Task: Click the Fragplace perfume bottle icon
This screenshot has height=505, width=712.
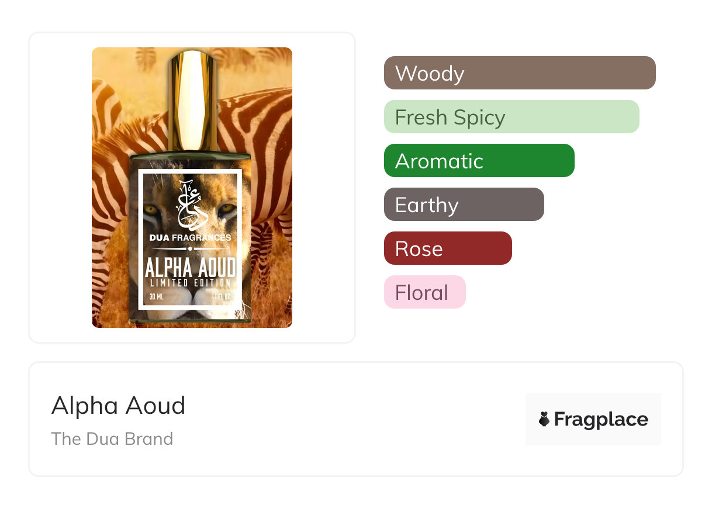Action: pos(544,419)
